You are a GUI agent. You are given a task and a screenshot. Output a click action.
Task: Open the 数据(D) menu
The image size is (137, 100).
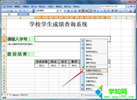coord(59,7)
